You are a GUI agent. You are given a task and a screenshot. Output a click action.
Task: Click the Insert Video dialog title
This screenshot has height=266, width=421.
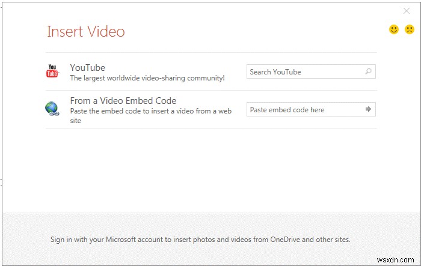tap(86, 31)
